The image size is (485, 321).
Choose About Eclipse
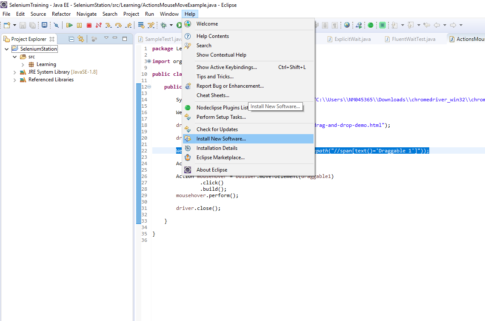[x=248, y=170]
